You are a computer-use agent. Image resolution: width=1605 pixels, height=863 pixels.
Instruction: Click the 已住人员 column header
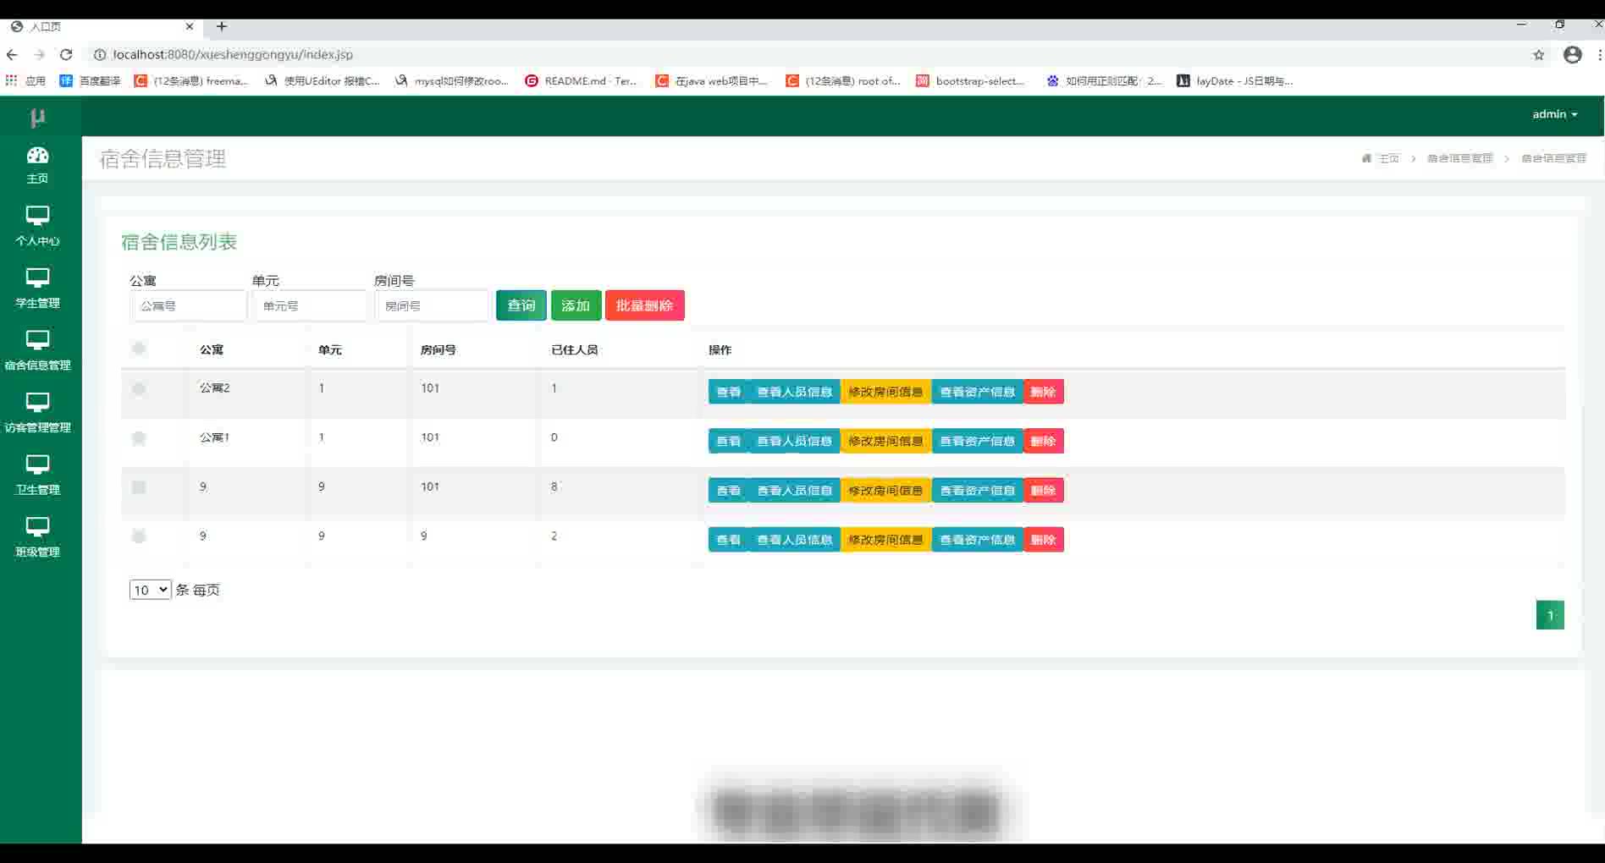coord(574,349)
